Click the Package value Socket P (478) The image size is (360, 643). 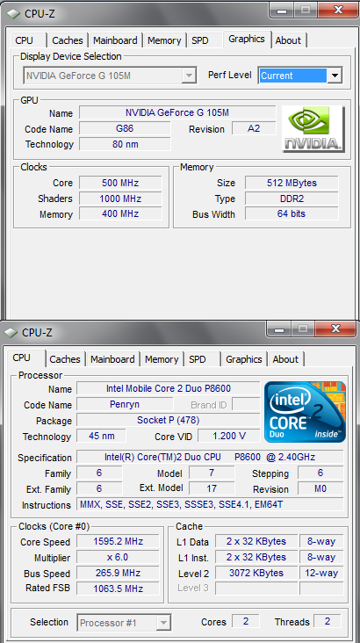pos(168,420)
